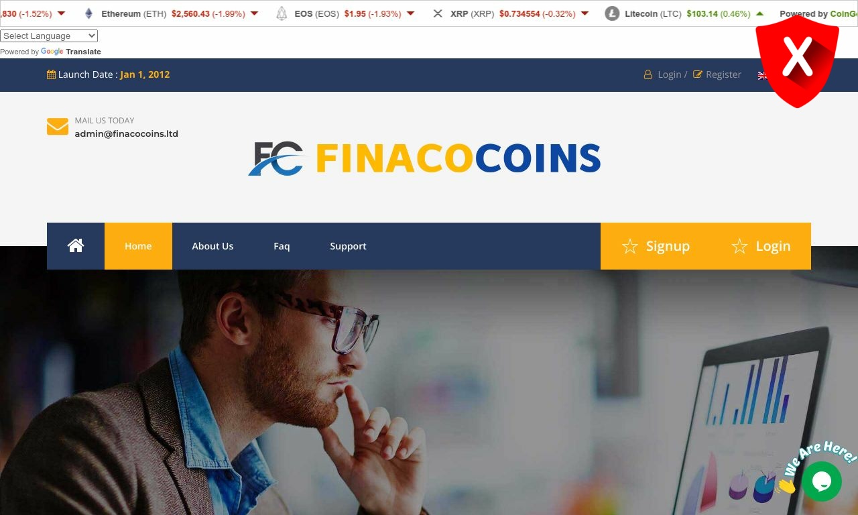The image size is (858, 515).
Task: Click the XRP logo icon in the ticker
Action: pyautogui.click(x=438, y=13)
